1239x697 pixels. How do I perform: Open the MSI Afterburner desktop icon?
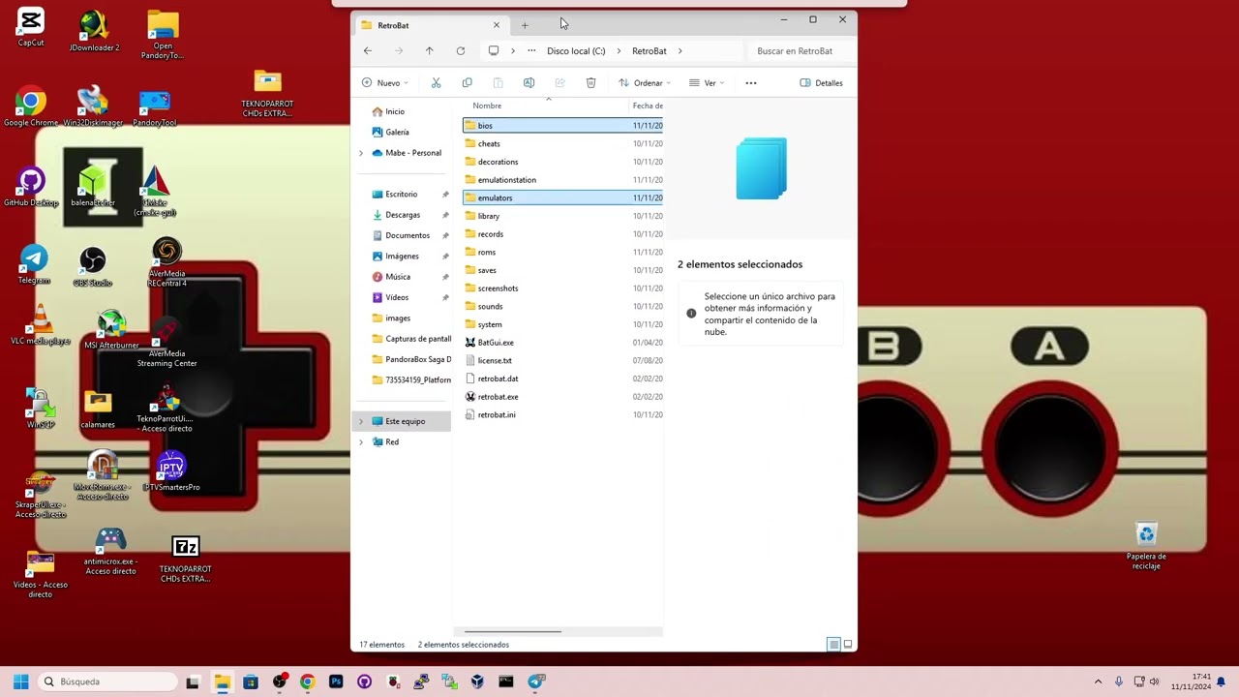[x=111, y=329]
